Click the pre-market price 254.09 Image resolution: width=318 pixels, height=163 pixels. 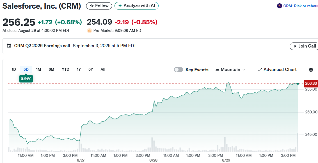(99, 22)
